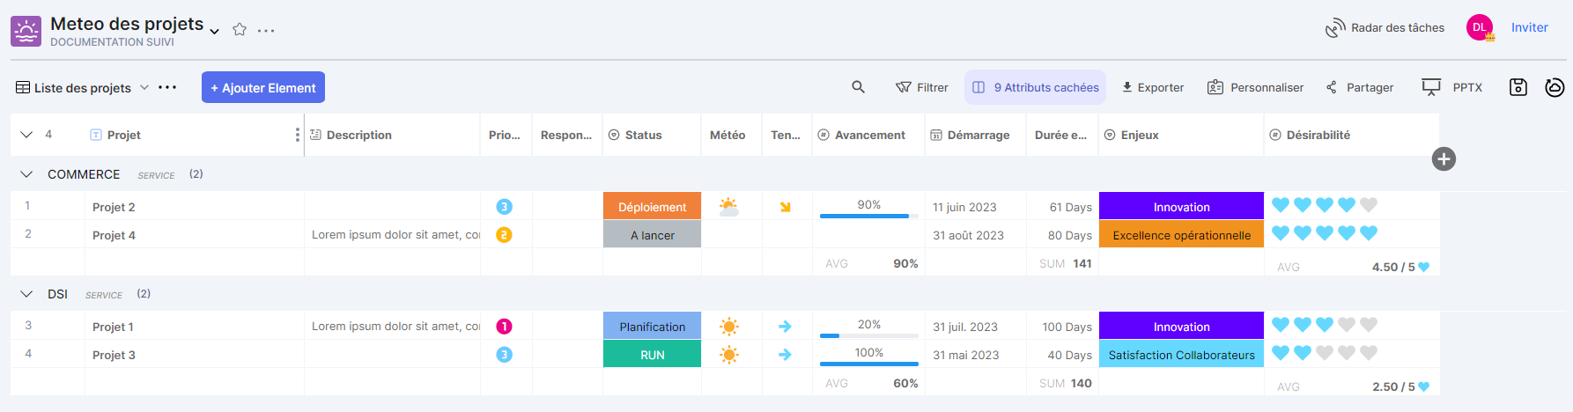The height and width of the screenshot is (412, 1573).
Task: Collapse the COMMERCE group
Action: tap(26, 174)
